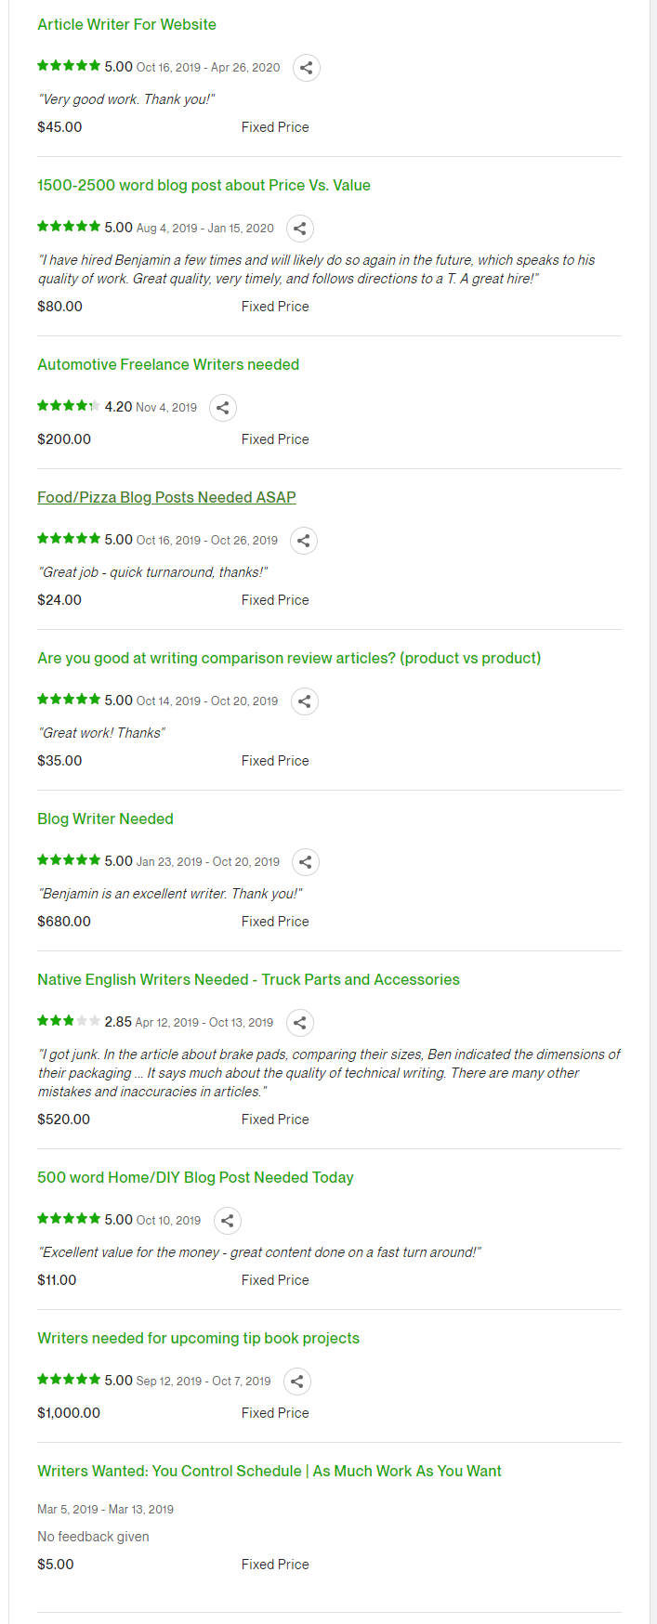The width and height of the screenshot is (657, 1624).
Task: Open Food/Pizza Blog Posts Needed ASAP link
Action: pos(166,498)
